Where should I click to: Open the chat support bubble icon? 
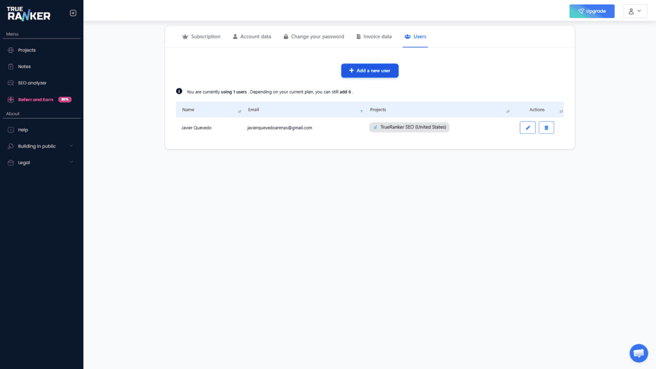(638, 353)
